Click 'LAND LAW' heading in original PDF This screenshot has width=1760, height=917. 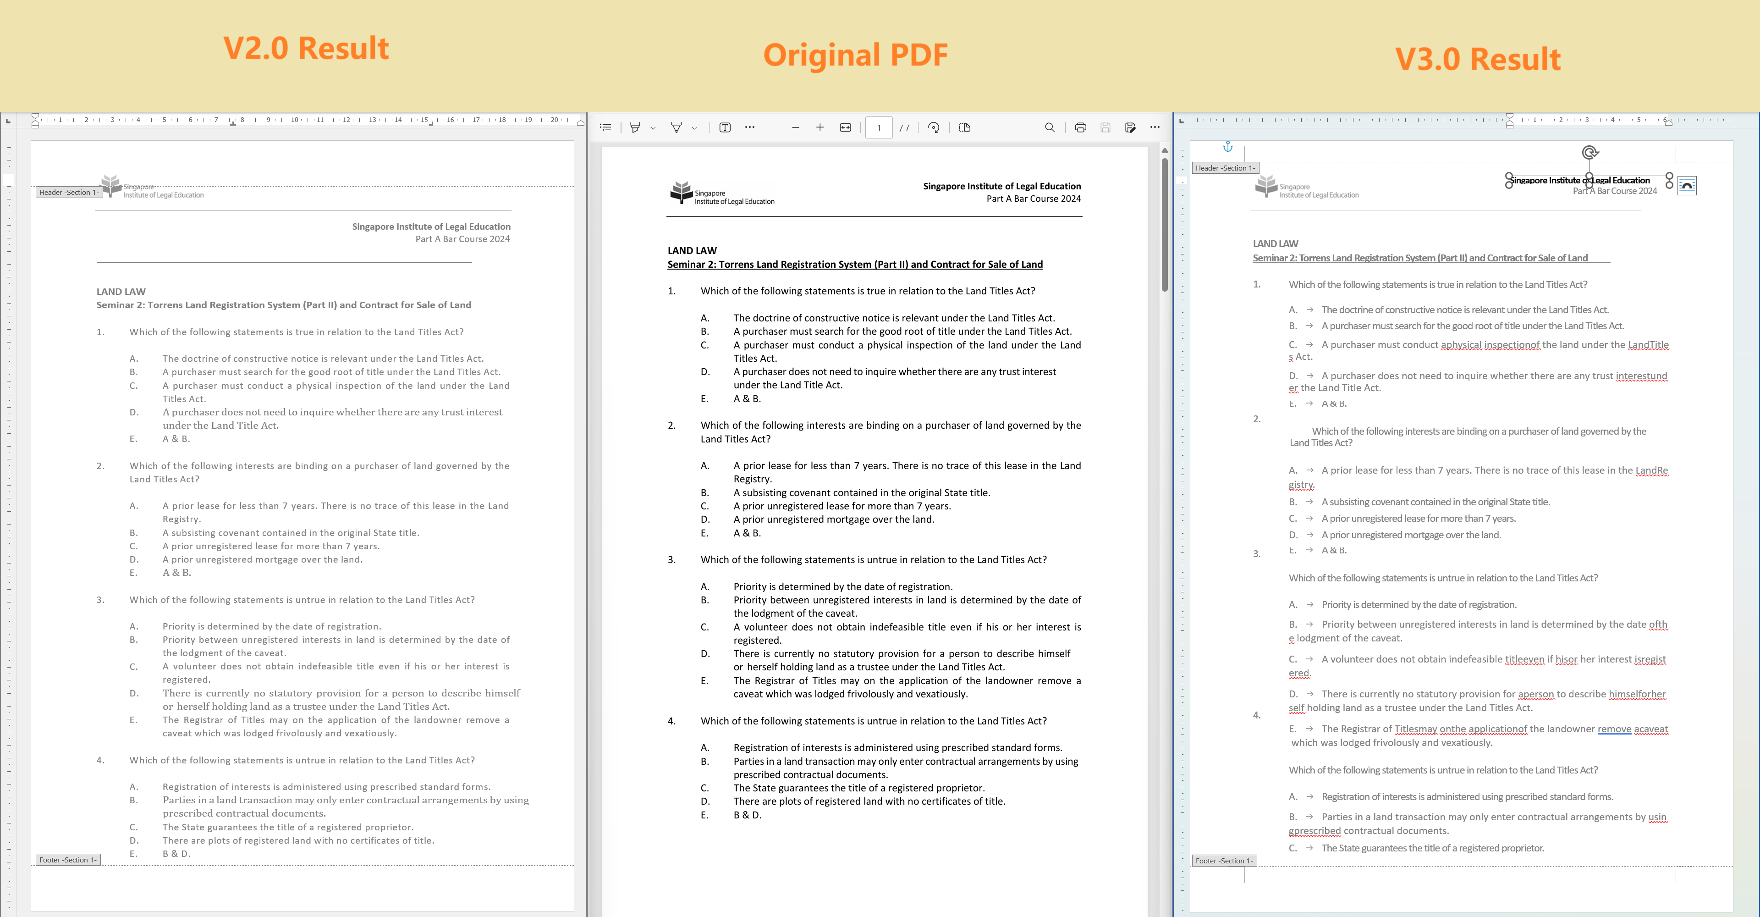tap(692, 251)
